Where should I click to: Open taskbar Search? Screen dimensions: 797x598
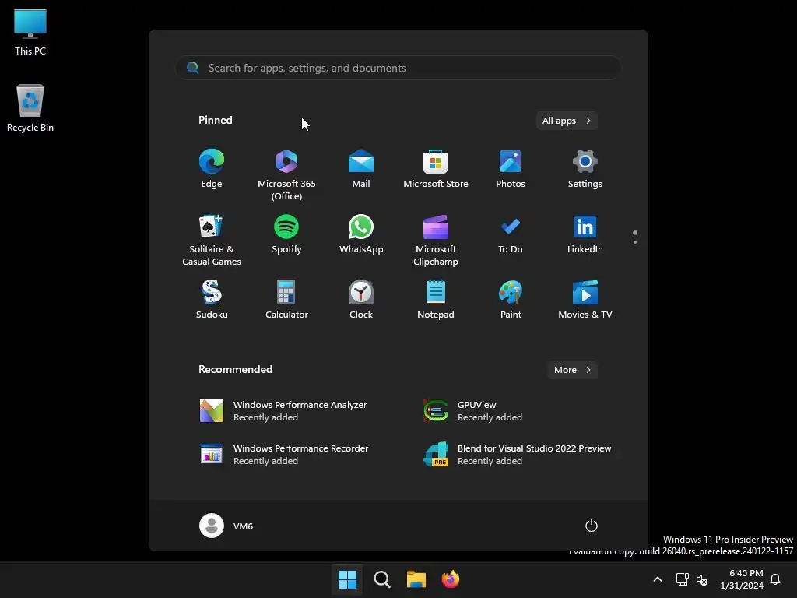tap(381, 579)
